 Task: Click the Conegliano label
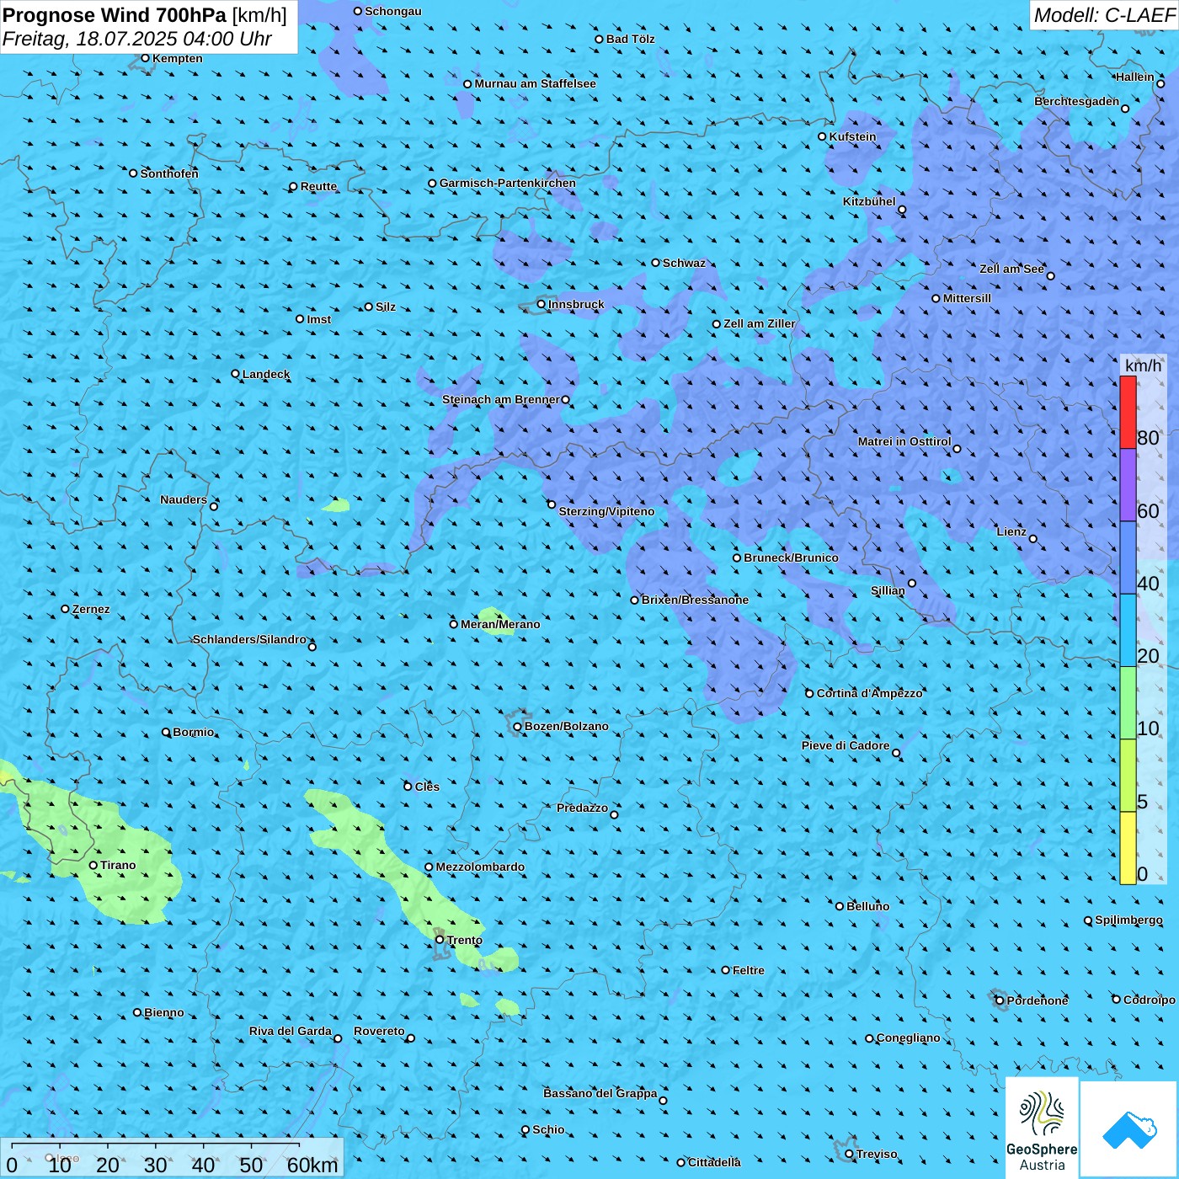908,1038
